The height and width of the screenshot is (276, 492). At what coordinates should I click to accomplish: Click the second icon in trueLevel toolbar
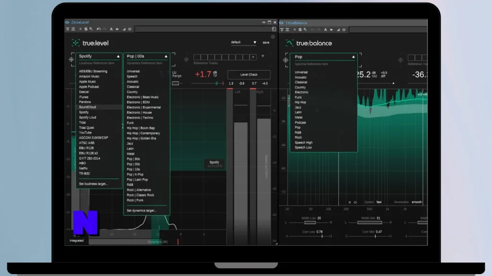coord(73,29)
